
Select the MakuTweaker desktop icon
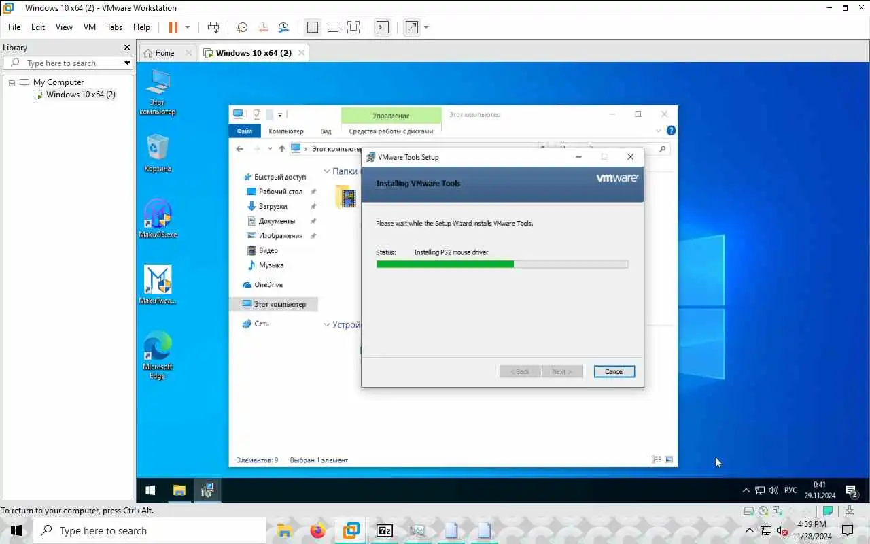158,284
